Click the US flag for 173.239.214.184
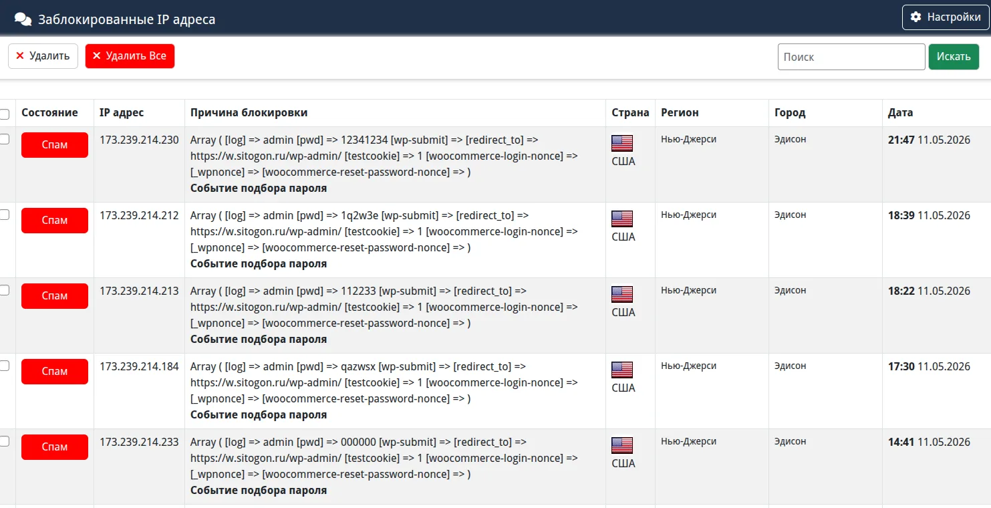The width and height of the screenshot is (991, 508). (622, 370)
